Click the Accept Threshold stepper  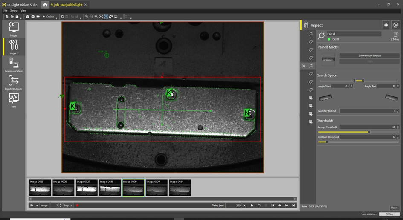398,127
